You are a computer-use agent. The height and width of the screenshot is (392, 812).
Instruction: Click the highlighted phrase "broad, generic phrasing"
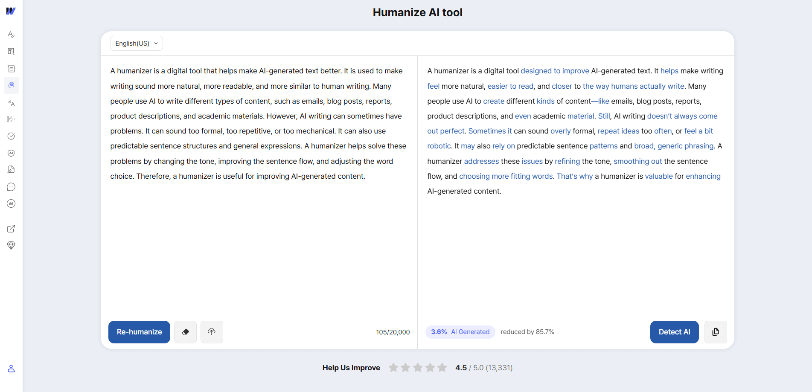(674, 146)
